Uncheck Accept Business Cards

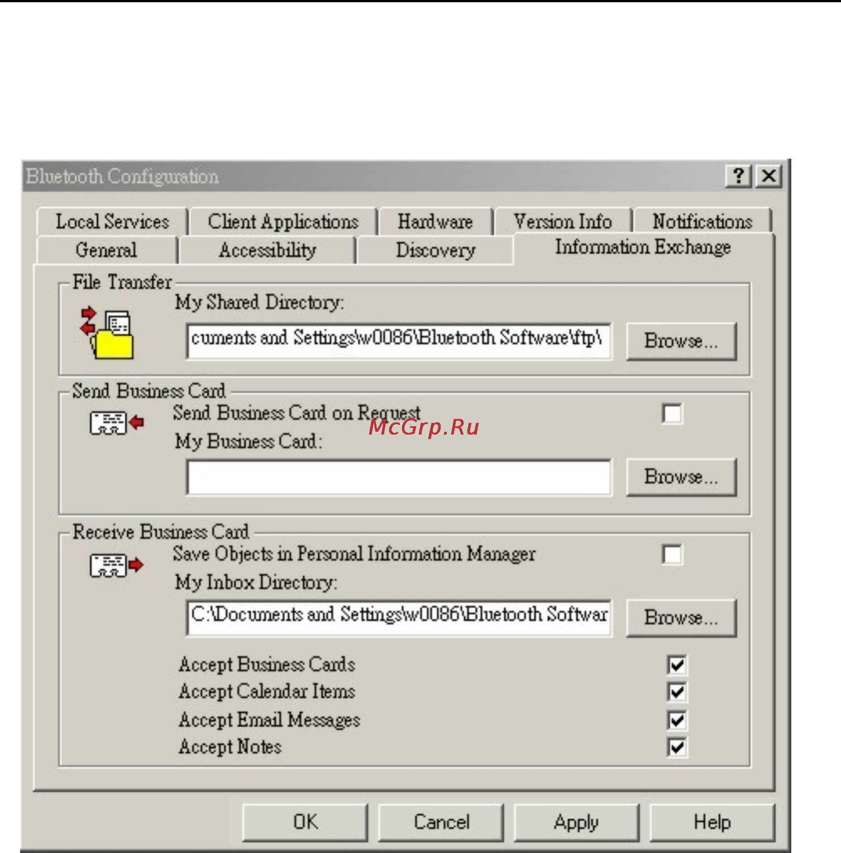[677, 665]
